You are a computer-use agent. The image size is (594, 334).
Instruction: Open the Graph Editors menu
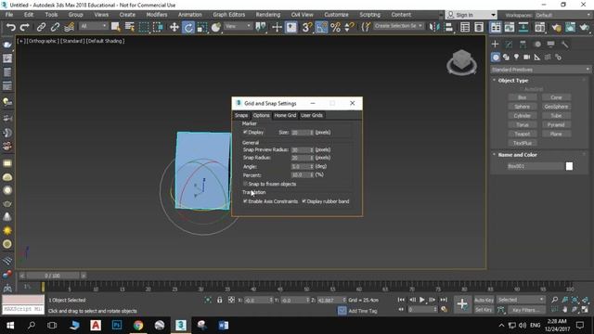229,15
